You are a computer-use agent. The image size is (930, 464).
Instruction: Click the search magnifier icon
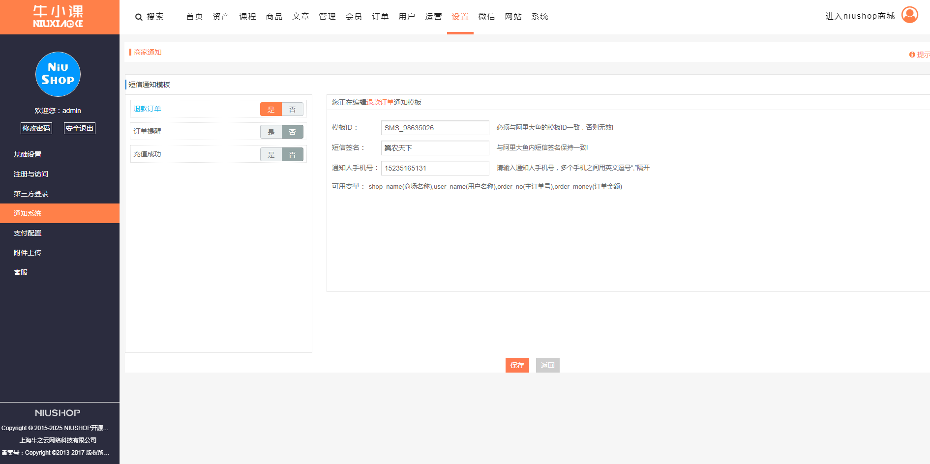point(139,17)
